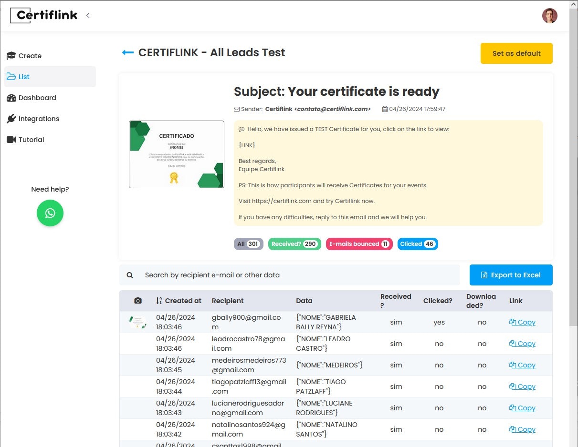Image resolution: width=578 pixels, height=447 pixels.
Task: Select recipient lucianerodriguesadorno@gmail.com
Action: click(248, 408)
